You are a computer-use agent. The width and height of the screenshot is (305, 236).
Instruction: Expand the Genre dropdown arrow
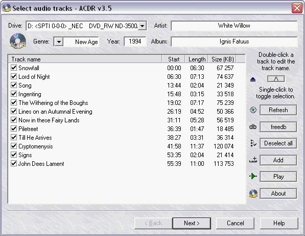pos(59,41)
